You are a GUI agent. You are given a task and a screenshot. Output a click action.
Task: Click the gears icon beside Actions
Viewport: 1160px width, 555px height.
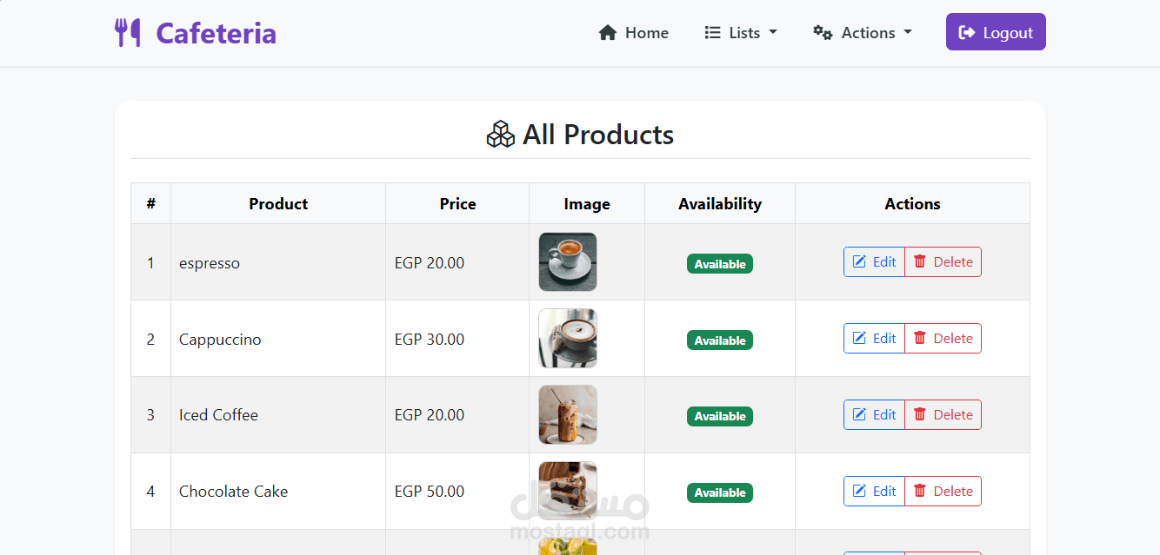[x=823, y=33]
